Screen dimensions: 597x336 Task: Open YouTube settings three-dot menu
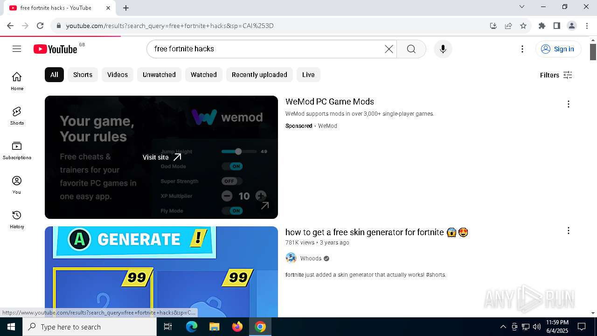tap(522, 49)
